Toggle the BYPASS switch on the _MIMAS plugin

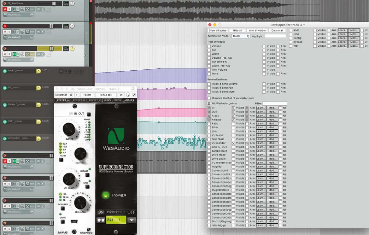click(x=87, y=175)
